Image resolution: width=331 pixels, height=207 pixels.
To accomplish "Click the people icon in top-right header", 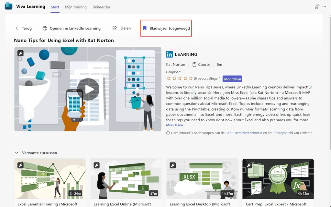I will (317, 7).
